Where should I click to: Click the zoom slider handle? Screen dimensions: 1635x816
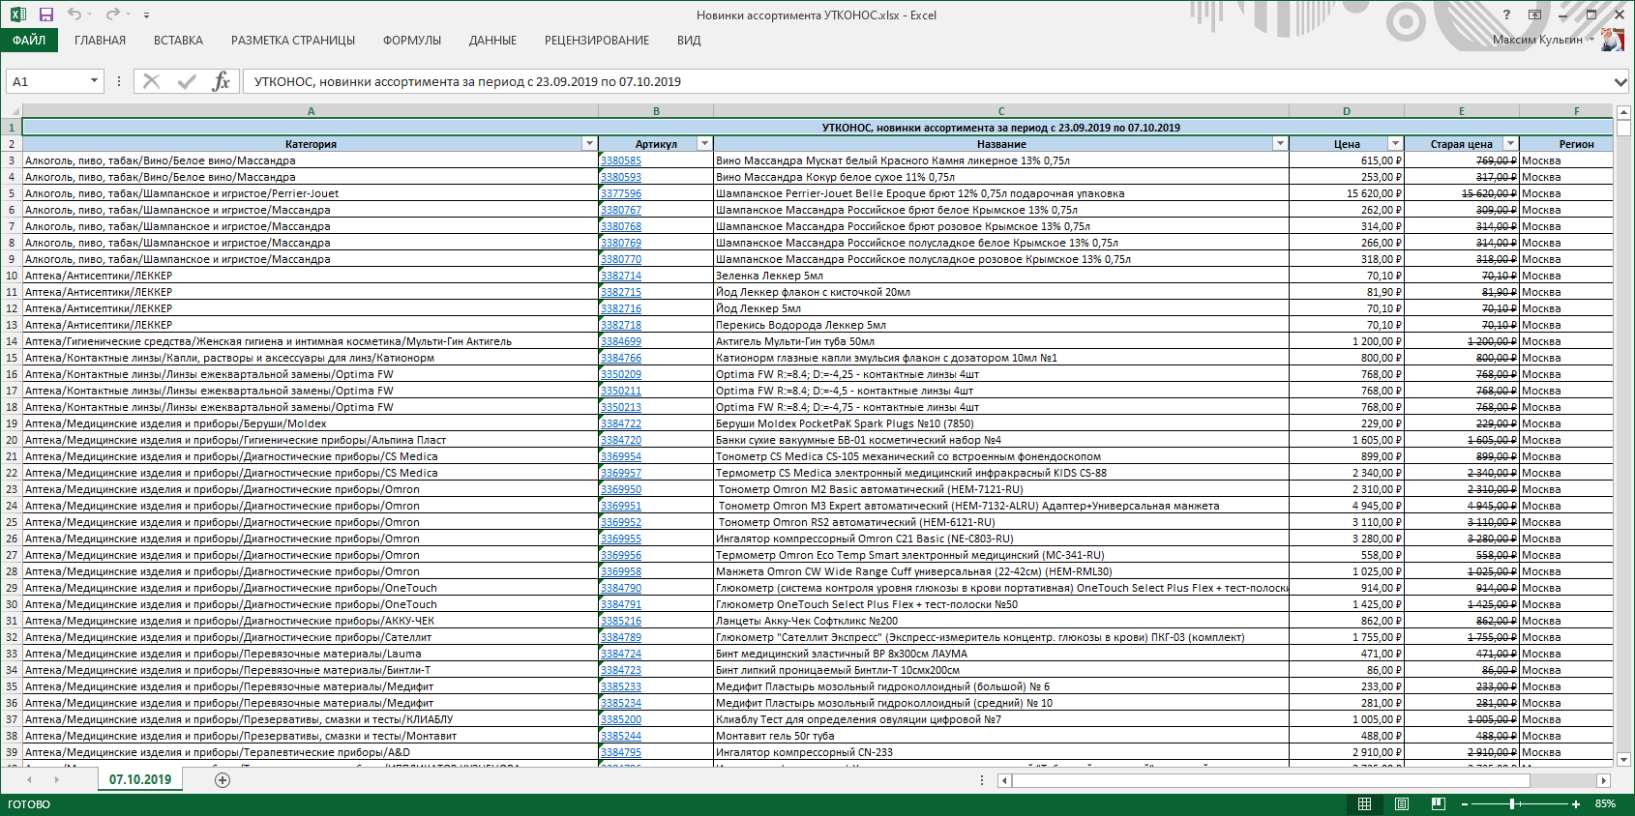[1512, 803]
